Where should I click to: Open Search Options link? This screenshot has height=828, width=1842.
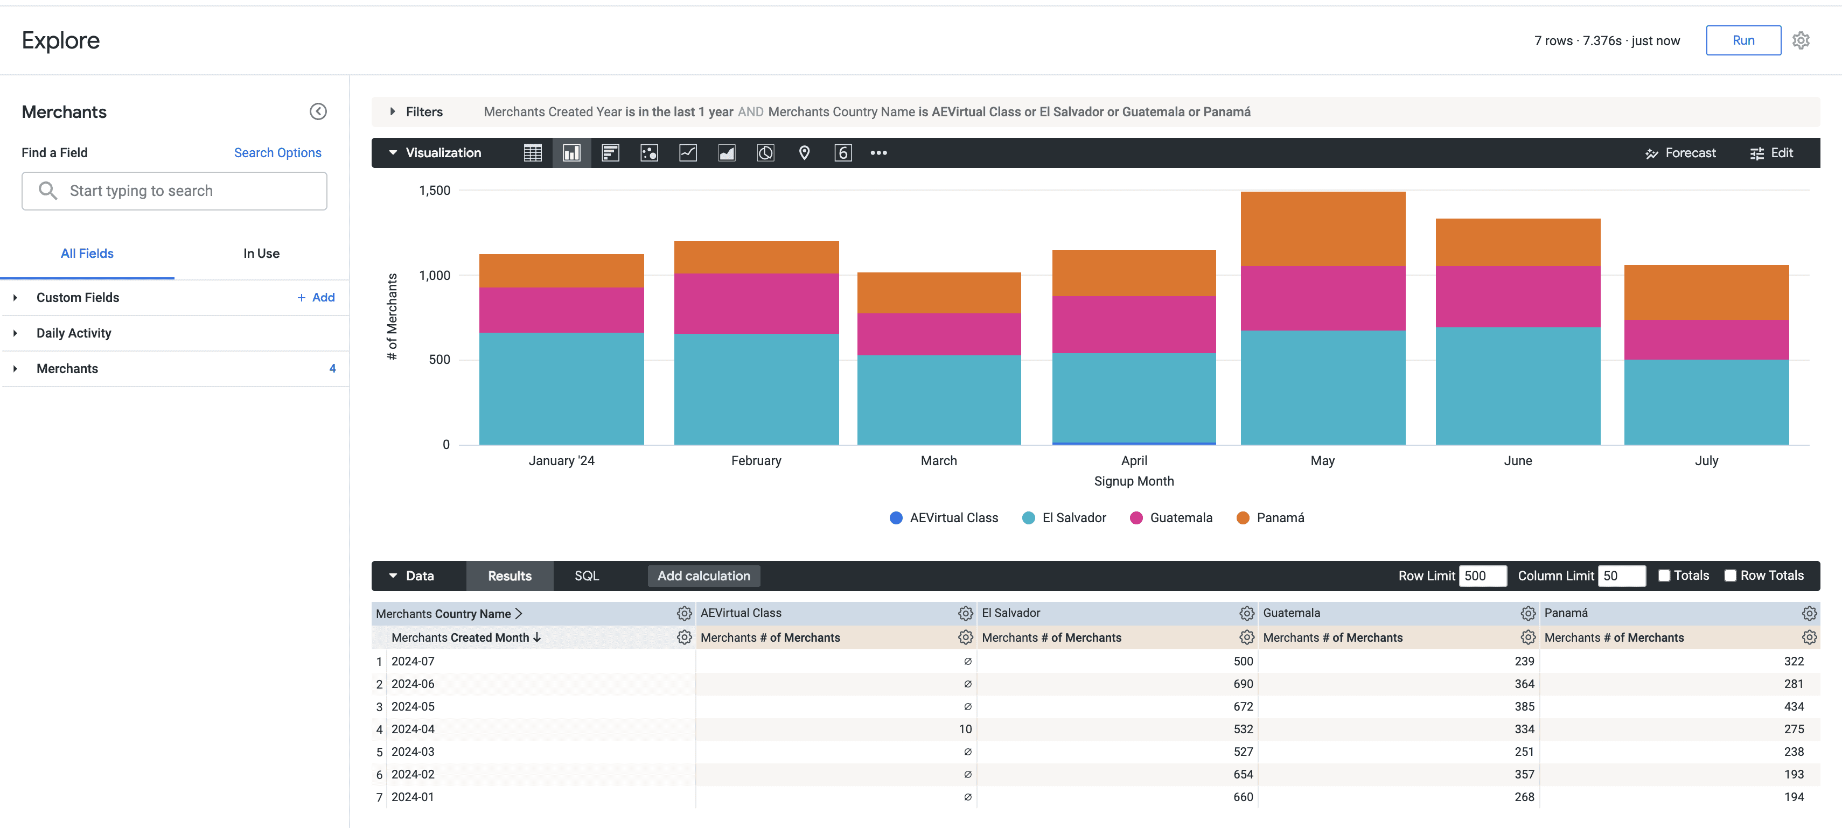click(277, 153)
